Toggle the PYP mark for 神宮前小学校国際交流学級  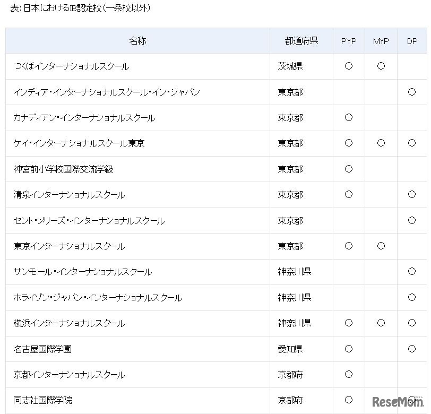349,169
